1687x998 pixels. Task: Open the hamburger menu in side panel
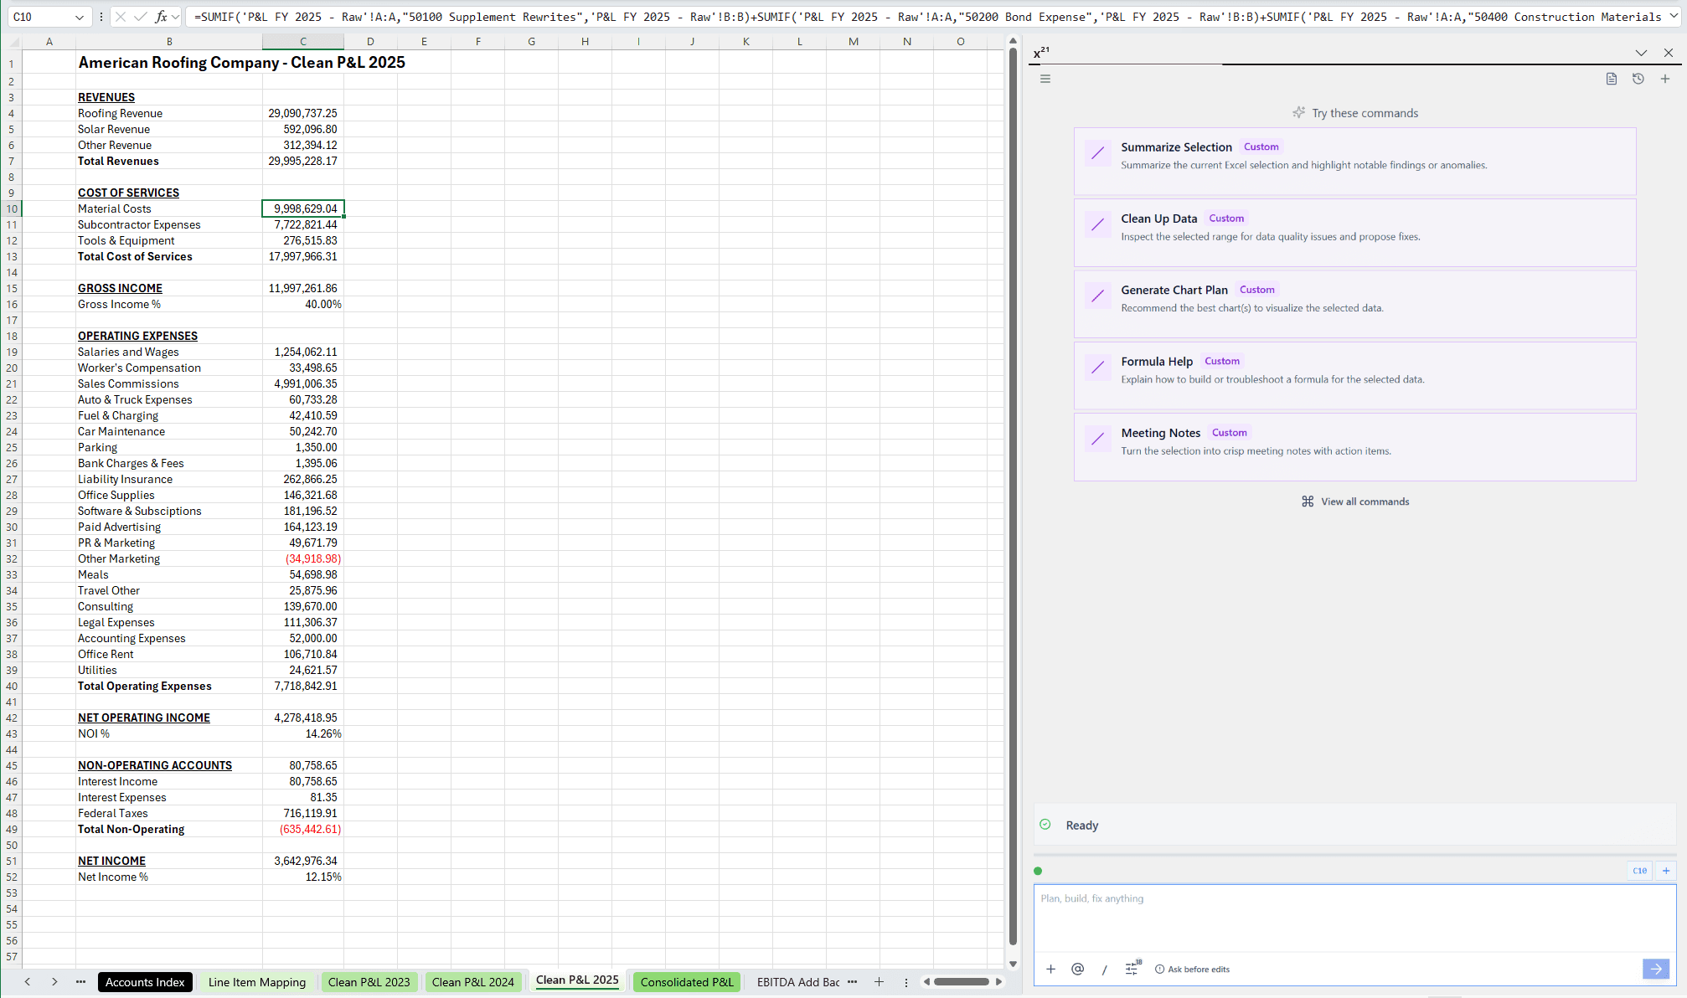(1045, 79)
